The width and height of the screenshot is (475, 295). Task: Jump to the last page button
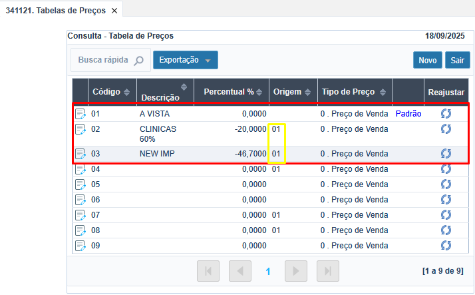pos(327,271)
